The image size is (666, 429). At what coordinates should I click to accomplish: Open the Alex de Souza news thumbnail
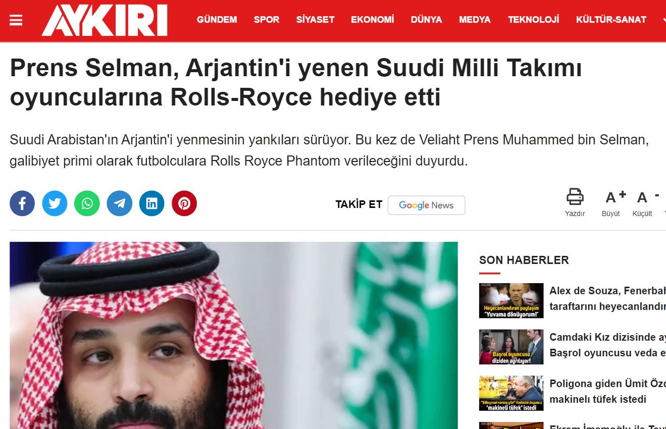point(511,301)
